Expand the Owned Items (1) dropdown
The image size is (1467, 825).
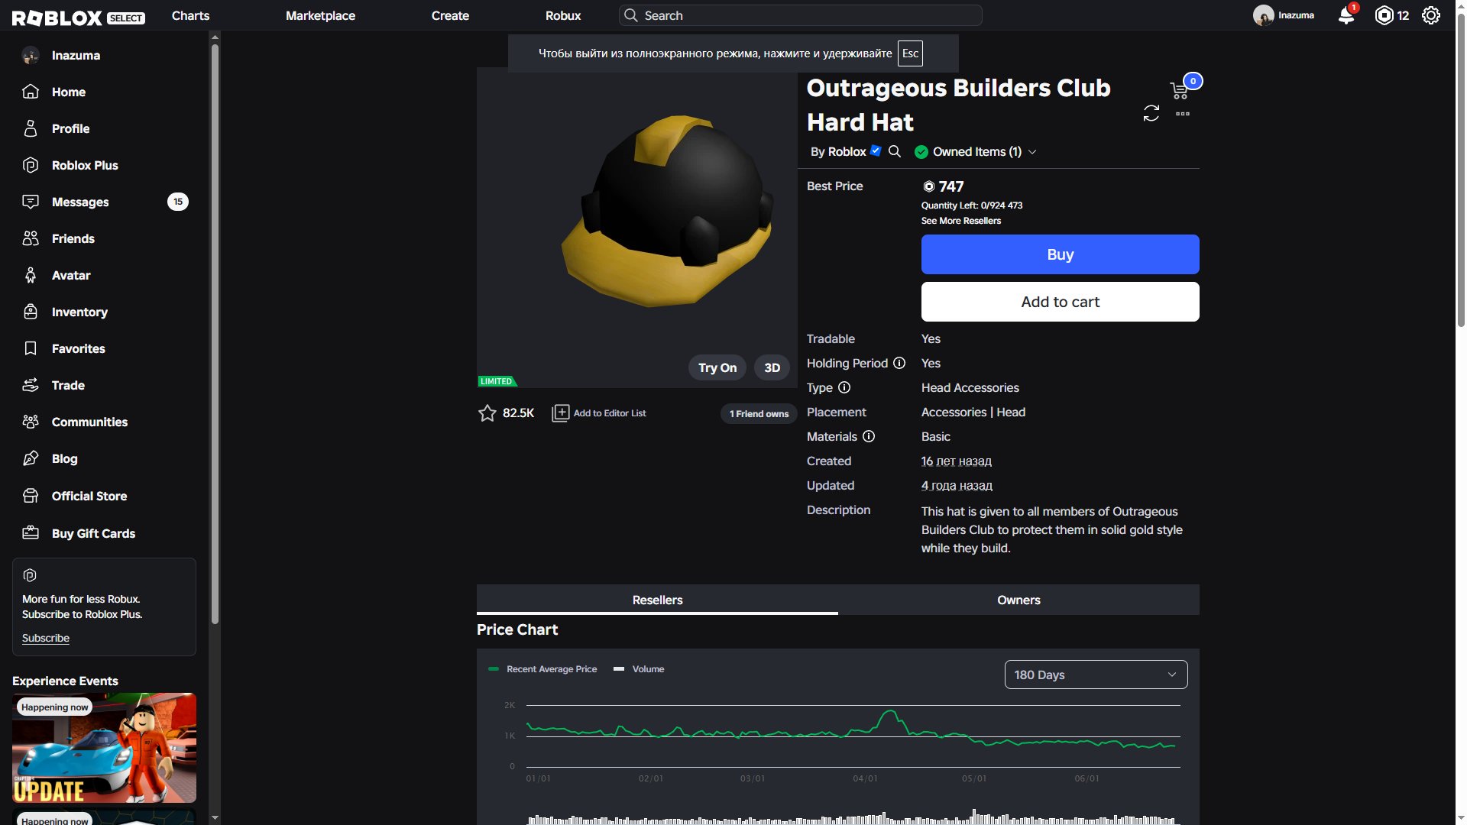point(976,151)
